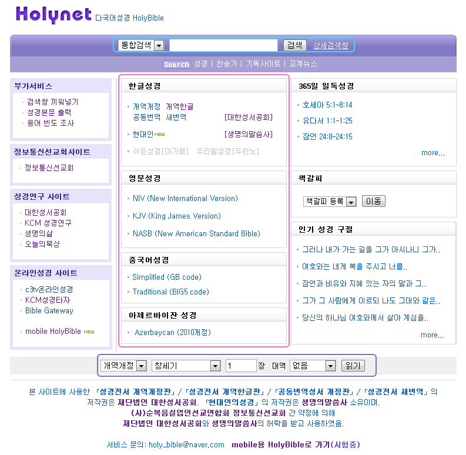Open the 호세아 5:1-8:14 daily reading
Screen dimensions: 466x455
327,105
